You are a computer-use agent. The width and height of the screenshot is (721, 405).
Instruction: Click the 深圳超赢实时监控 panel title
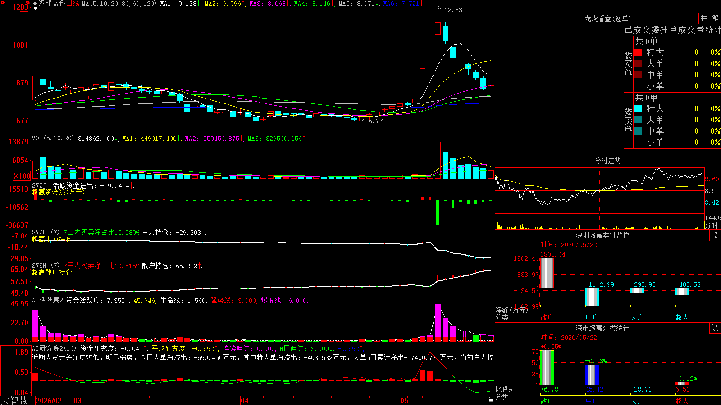click(602, 235)
